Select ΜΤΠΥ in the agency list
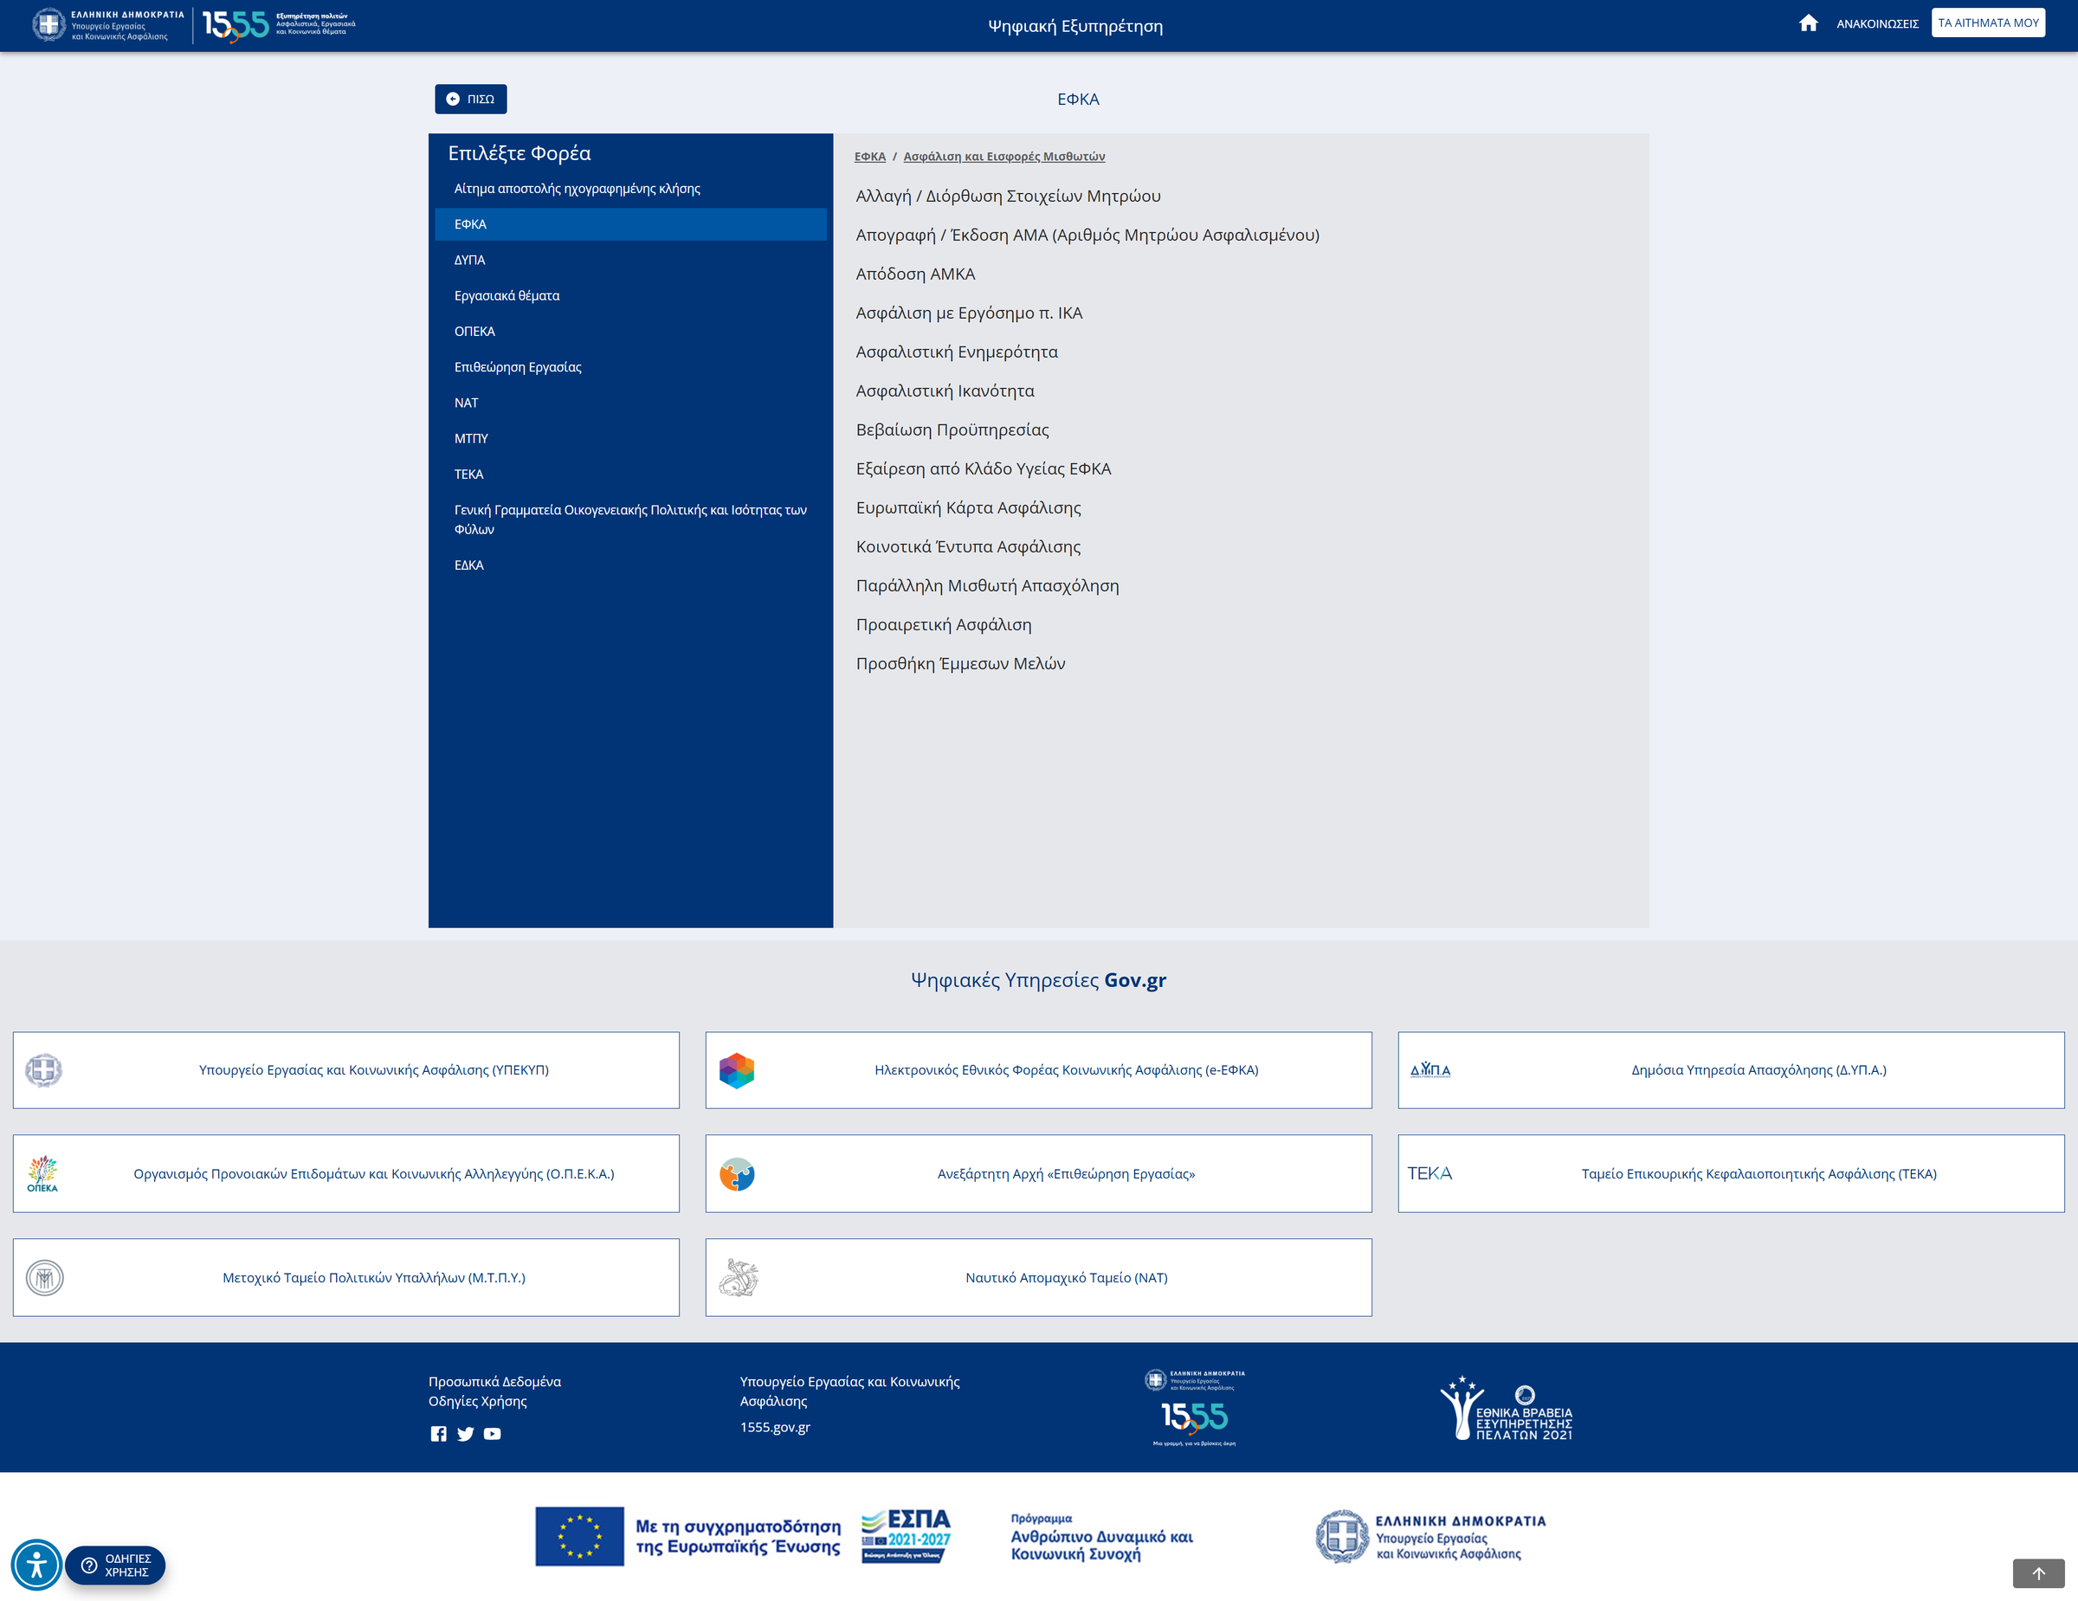Viewport: 2078px width, 1601px height. click(x=629, y=438)
